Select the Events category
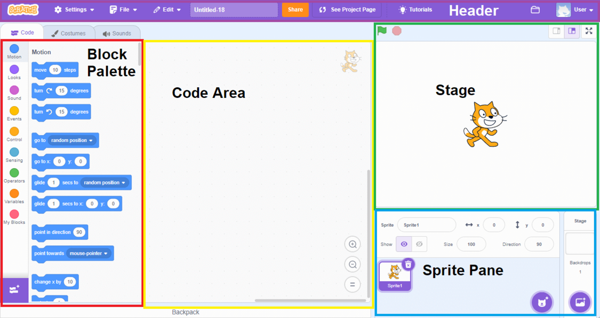The width and height of the screenshot is (600, 318). tap(14, 114)
